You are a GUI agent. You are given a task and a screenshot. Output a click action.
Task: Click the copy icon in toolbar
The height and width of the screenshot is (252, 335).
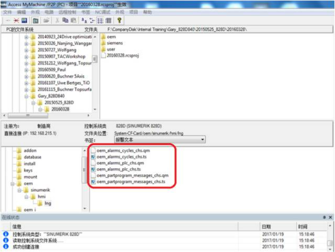pyautogui.click(x=65, y=20)
